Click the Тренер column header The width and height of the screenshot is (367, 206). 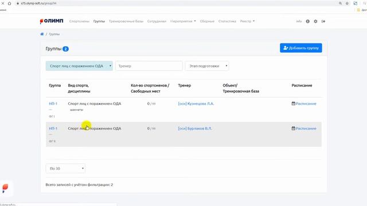(185, 85)
